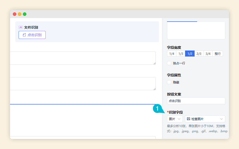Screen dimensions: 239x149
Task: Enable the 隐藏 checkbox
Action: 169,82
